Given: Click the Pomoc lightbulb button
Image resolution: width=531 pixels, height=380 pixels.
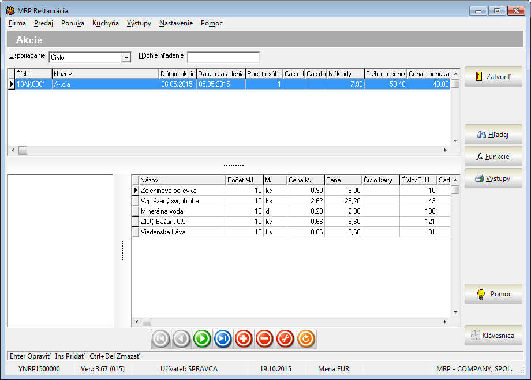Looking at the screenshot, I should 493,294.
